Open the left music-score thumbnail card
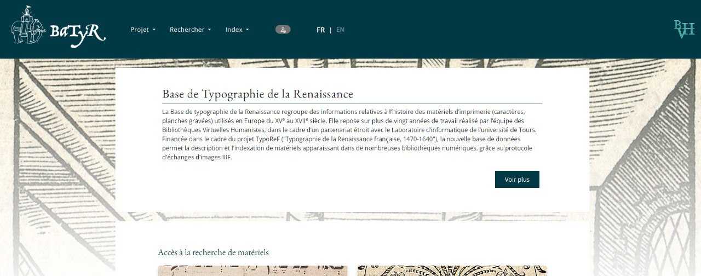Viewport: 701px width, 276px height. pos(252,271)
